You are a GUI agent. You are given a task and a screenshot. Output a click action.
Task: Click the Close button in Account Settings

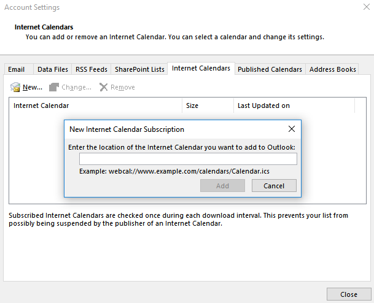pyautogui.click(x=349, y=294)
